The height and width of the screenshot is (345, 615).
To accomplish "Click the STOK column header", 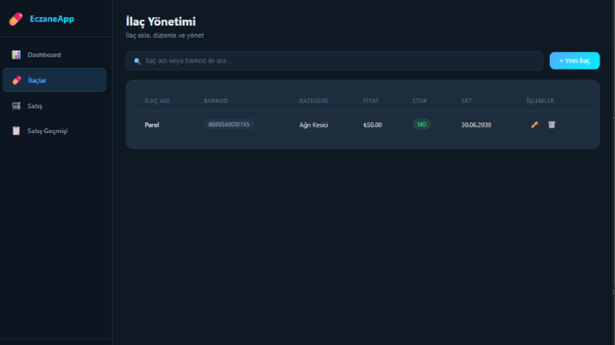I will 420,101.
